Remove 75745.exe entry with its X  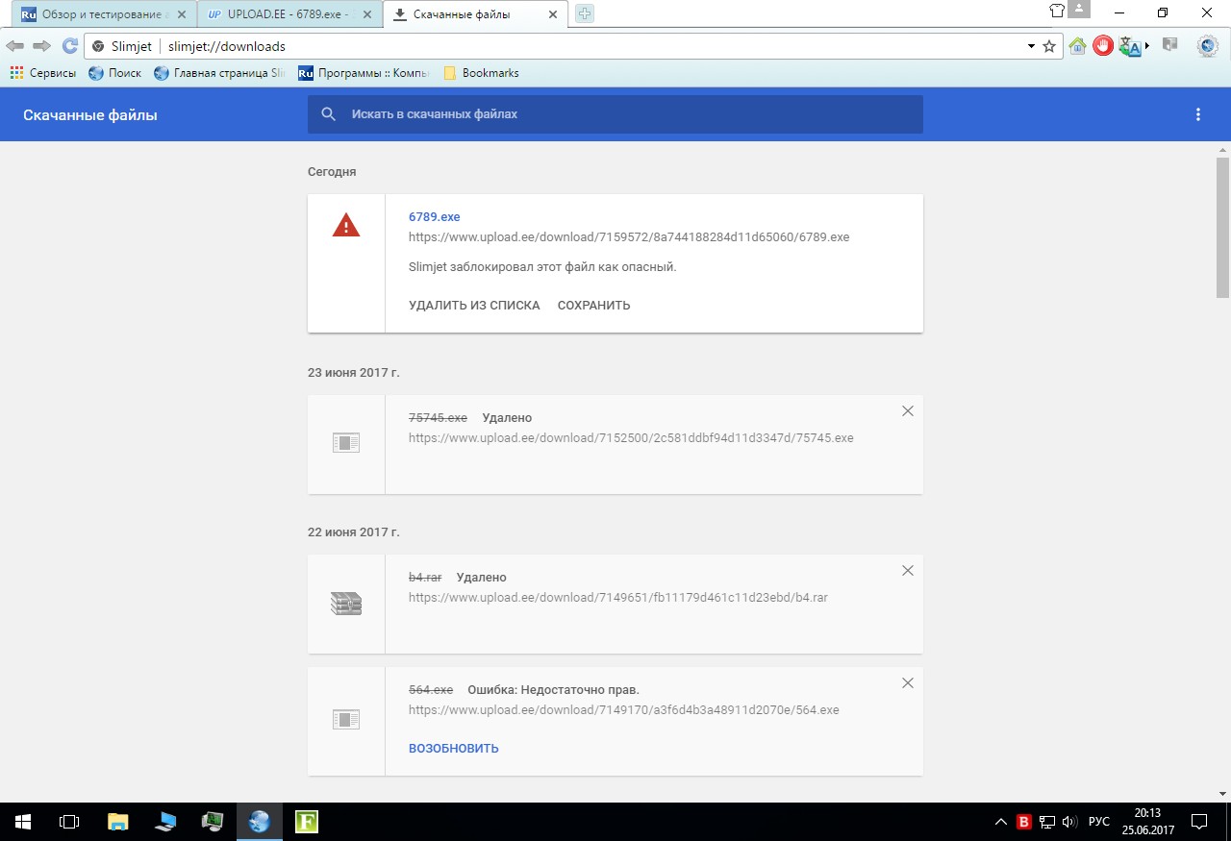[x=907, y=410]
